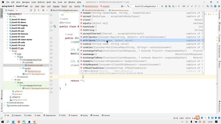Click the 25:18 caret position status
The image size is (221, 124).
coord(175,118)
